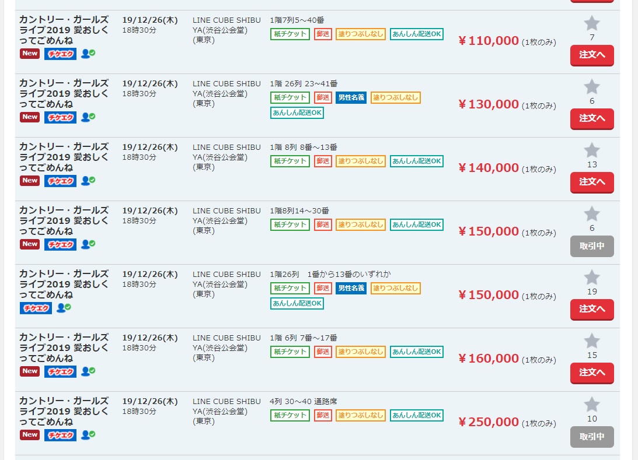Open the ¥140,000 カントリー・ガールズ ticket title link

pyautogui.click(x=64, y=157)
